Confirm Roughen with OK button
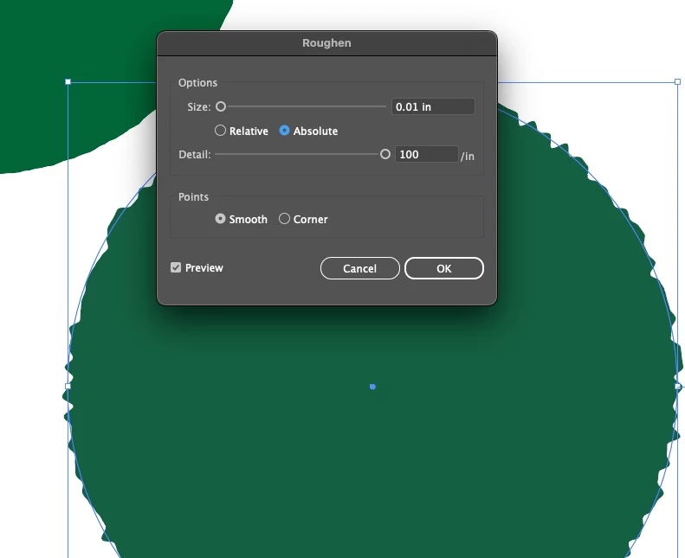685x558 pixels. pos(444,268)
